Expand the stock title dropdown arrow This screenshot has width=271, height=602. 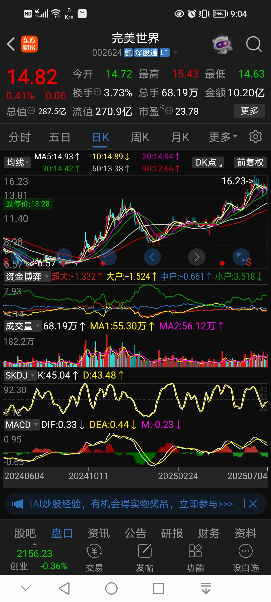pos(175,52)
